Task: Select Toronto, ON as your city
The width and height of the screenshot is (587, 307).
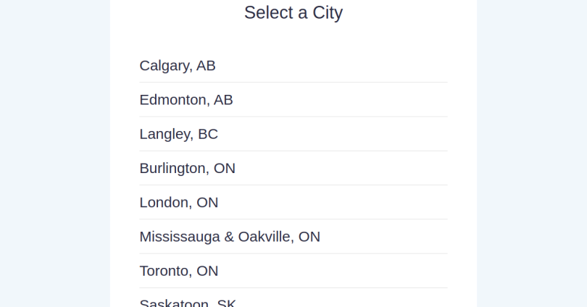Action: coord(178,271)
